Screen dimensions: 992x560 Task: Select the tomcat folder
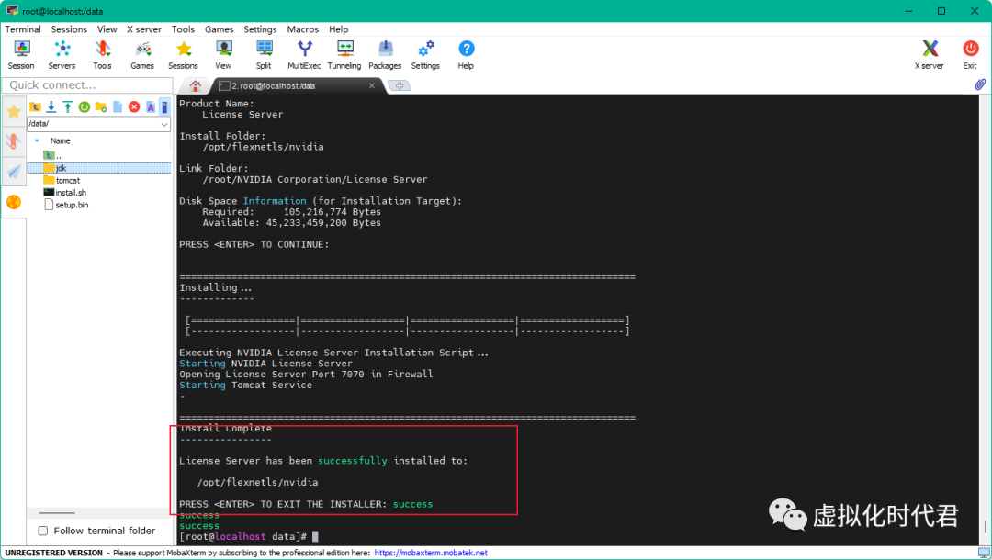67,181
